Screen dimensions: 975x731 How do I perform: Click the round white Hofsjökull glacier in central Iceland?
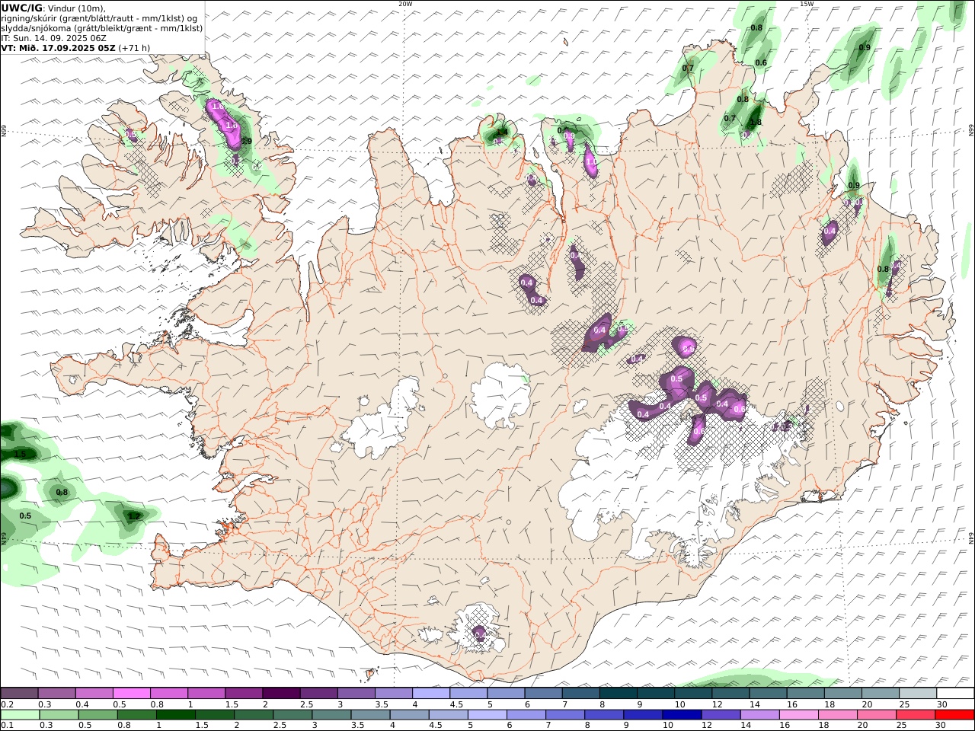tap(500, 396)
